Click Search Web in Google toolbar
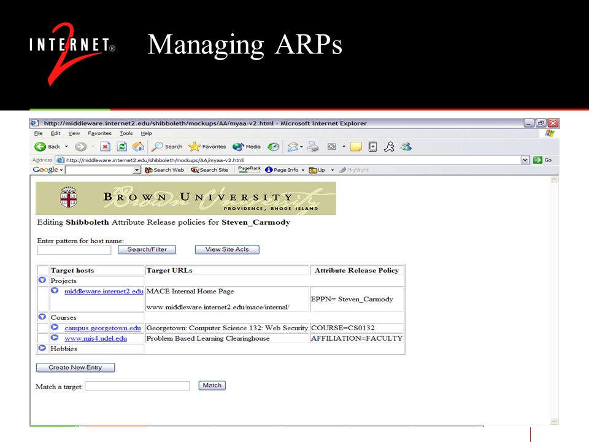Viewport: 589px width, 442px height. click(164, 170)
